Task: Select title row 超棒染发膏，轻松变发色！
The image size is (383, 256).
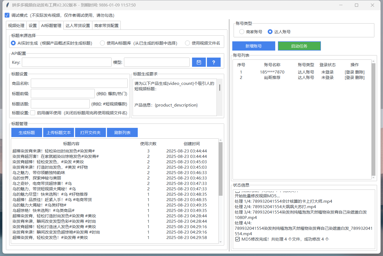Action: pos(115,238)
